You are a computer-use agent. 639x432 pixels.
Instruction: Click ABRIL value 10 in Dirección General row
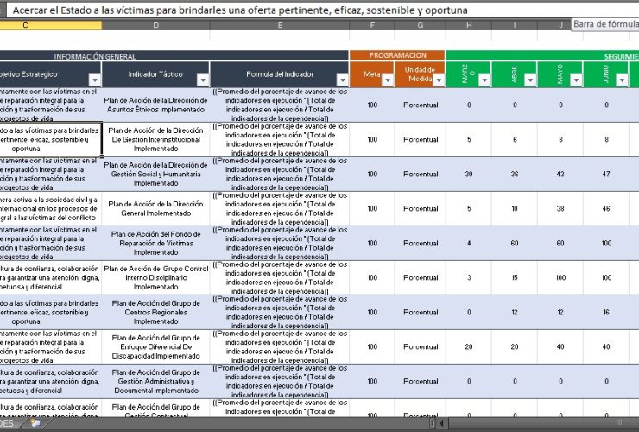515,208
